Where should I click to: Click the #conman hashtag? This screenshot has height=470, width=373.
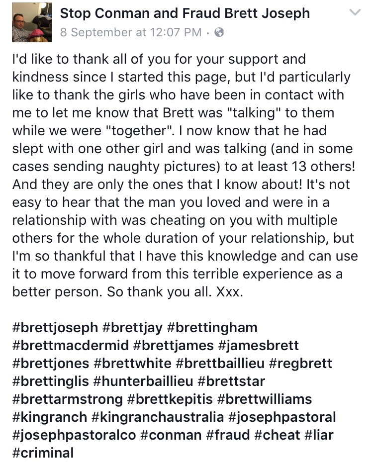point(172,435)
